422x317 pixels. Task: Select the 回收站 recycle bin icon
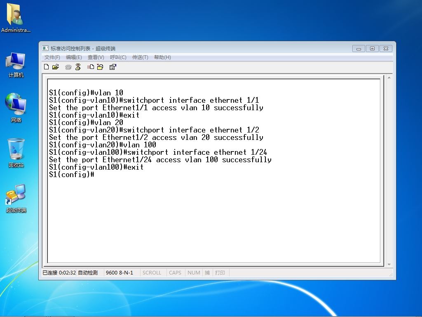tap(16, 153)
